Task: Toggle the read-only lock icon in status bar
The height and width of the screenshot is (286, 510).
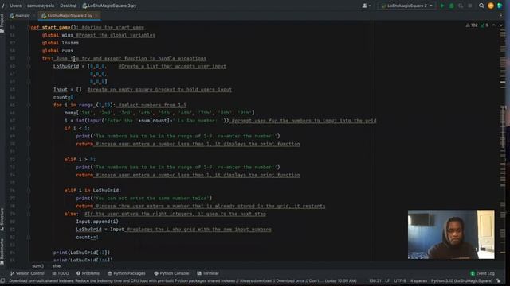Action: [499, 280]
